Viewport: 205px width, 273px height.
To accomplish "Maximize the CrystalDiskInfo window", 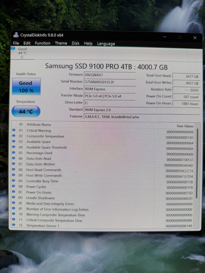I will 180,37.
